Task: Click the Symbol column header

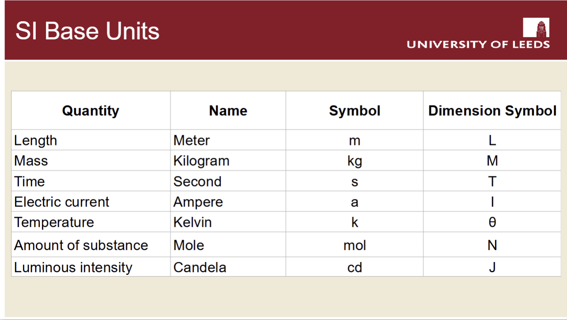Action: coord(354,110)
